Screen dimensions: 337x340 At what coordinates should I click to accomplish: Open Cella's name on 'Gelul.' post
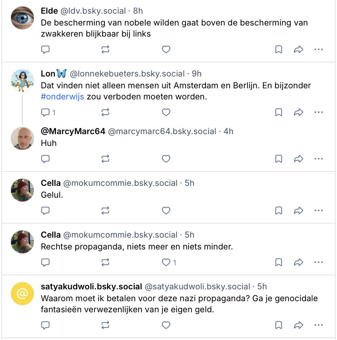point(51,183)
